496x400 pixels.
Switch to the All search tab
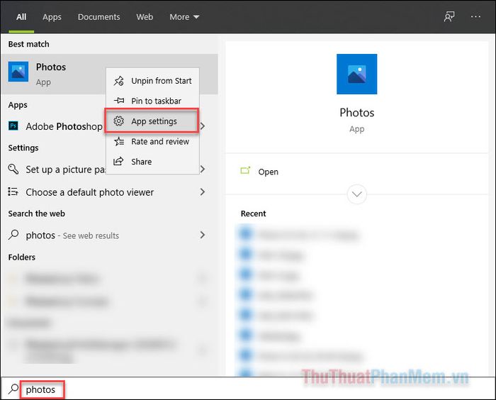point(21,17)
